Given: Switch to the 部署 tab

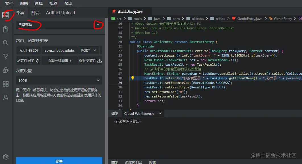Looking at the screenshot, I should (20, 13).
